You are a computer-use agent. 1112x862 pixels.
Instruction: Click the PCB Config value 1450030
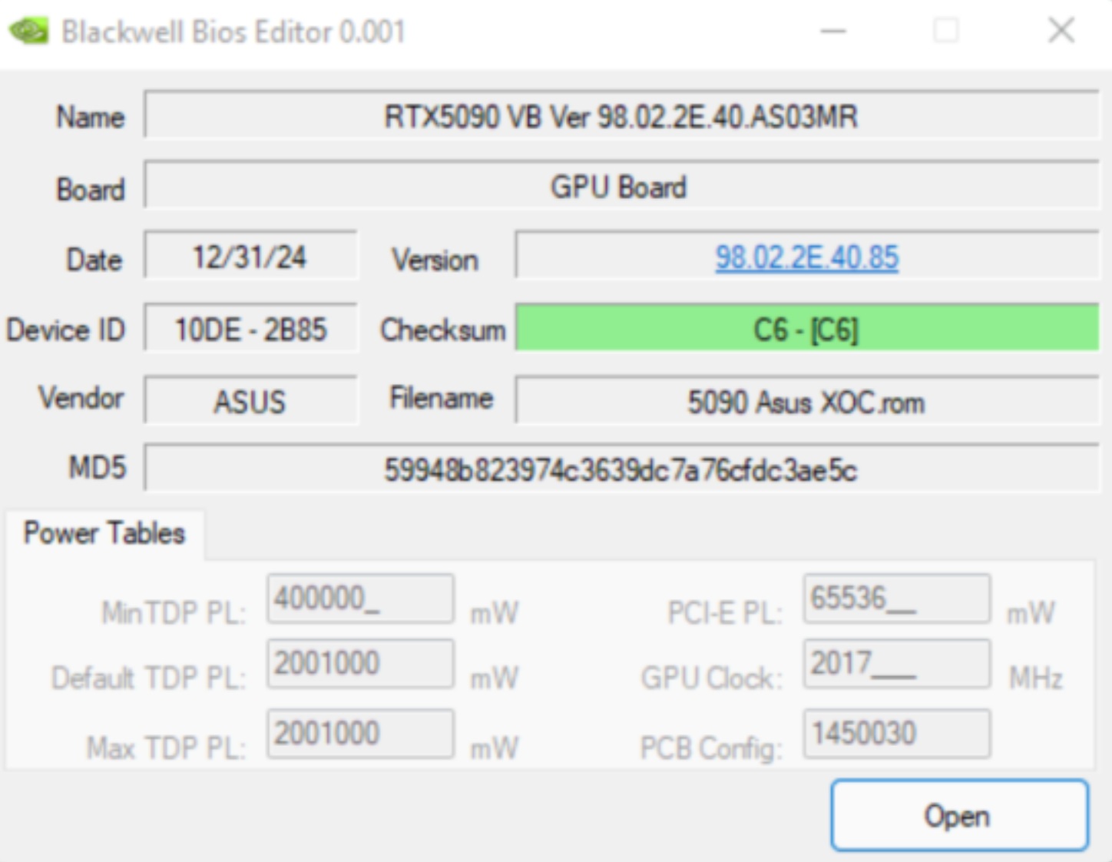[x=896, y=734]
